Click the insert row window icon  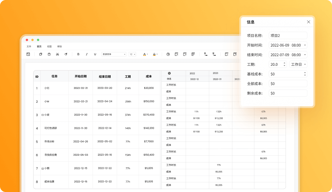pyautogui.click(x=227, y=54)
